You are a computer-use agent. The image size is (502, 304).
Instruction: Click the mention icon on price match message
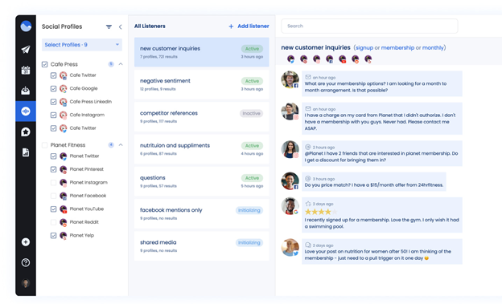[308, 179]
